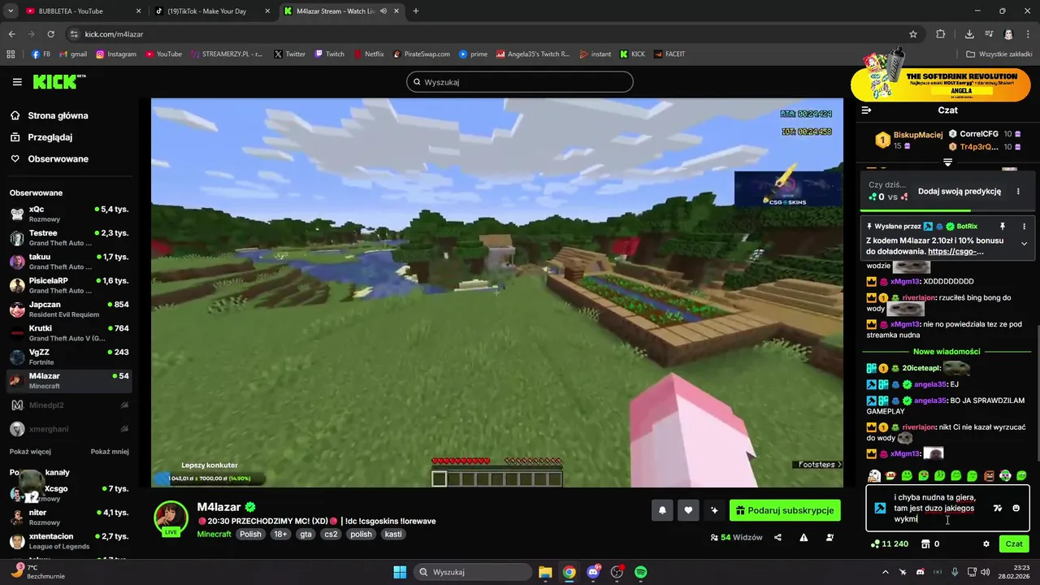Screen dimensions: 1040x585
Task: Share the stream via share icon
Action: coord(778,537)
